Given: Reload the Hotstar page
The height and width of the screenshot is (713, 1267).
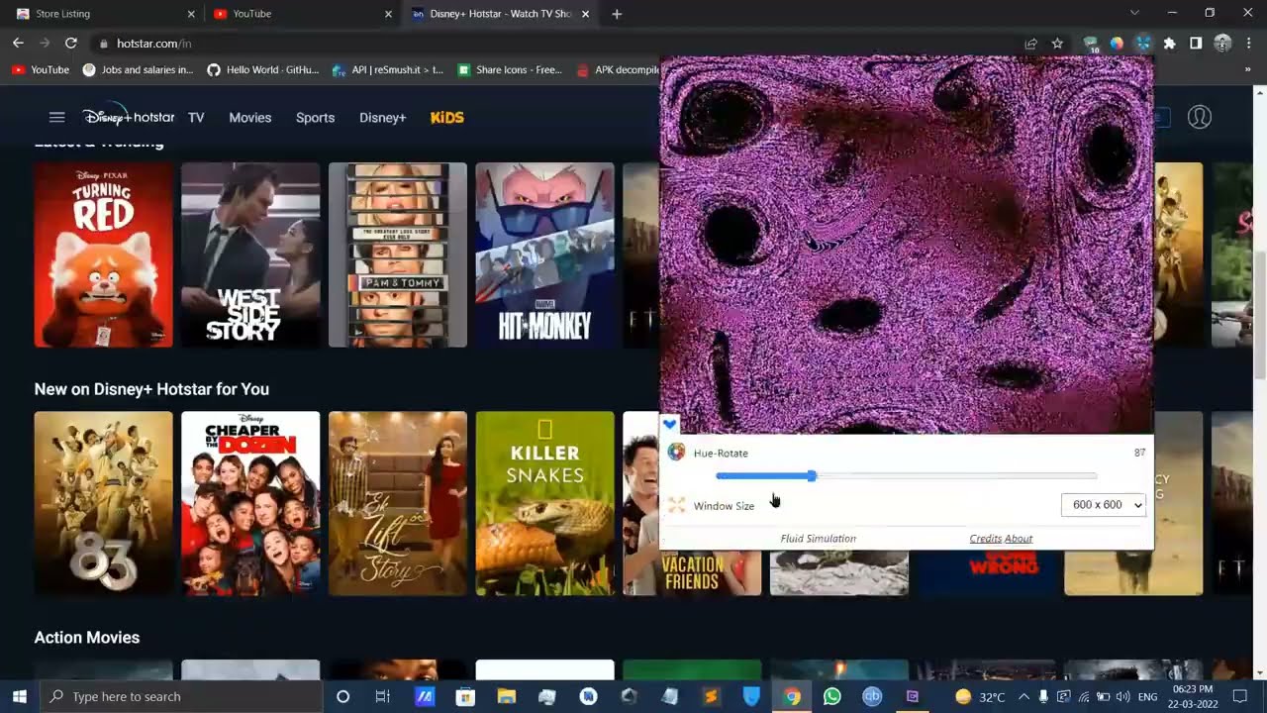Looking at the screenshot, I should pyautogui.click(x=71, y=44).
